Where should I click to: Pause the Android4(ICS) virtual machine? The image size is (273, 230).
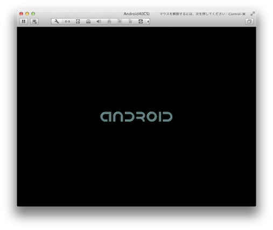tap(24, 22)
